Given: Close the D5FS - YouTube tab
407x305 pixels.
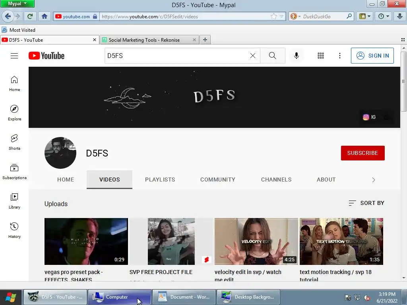Looking at the screenshot, I should point(95,40).
